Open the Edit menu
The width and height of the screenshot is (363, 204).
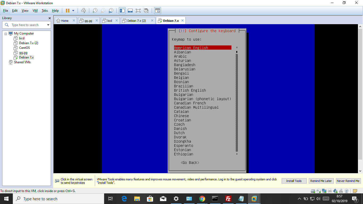tap(15, 11)
